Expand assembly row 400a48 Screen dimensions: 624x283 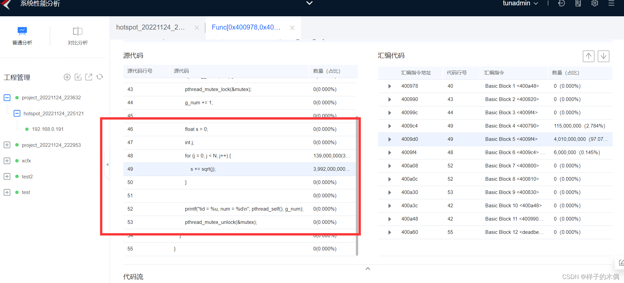[390, 219]
